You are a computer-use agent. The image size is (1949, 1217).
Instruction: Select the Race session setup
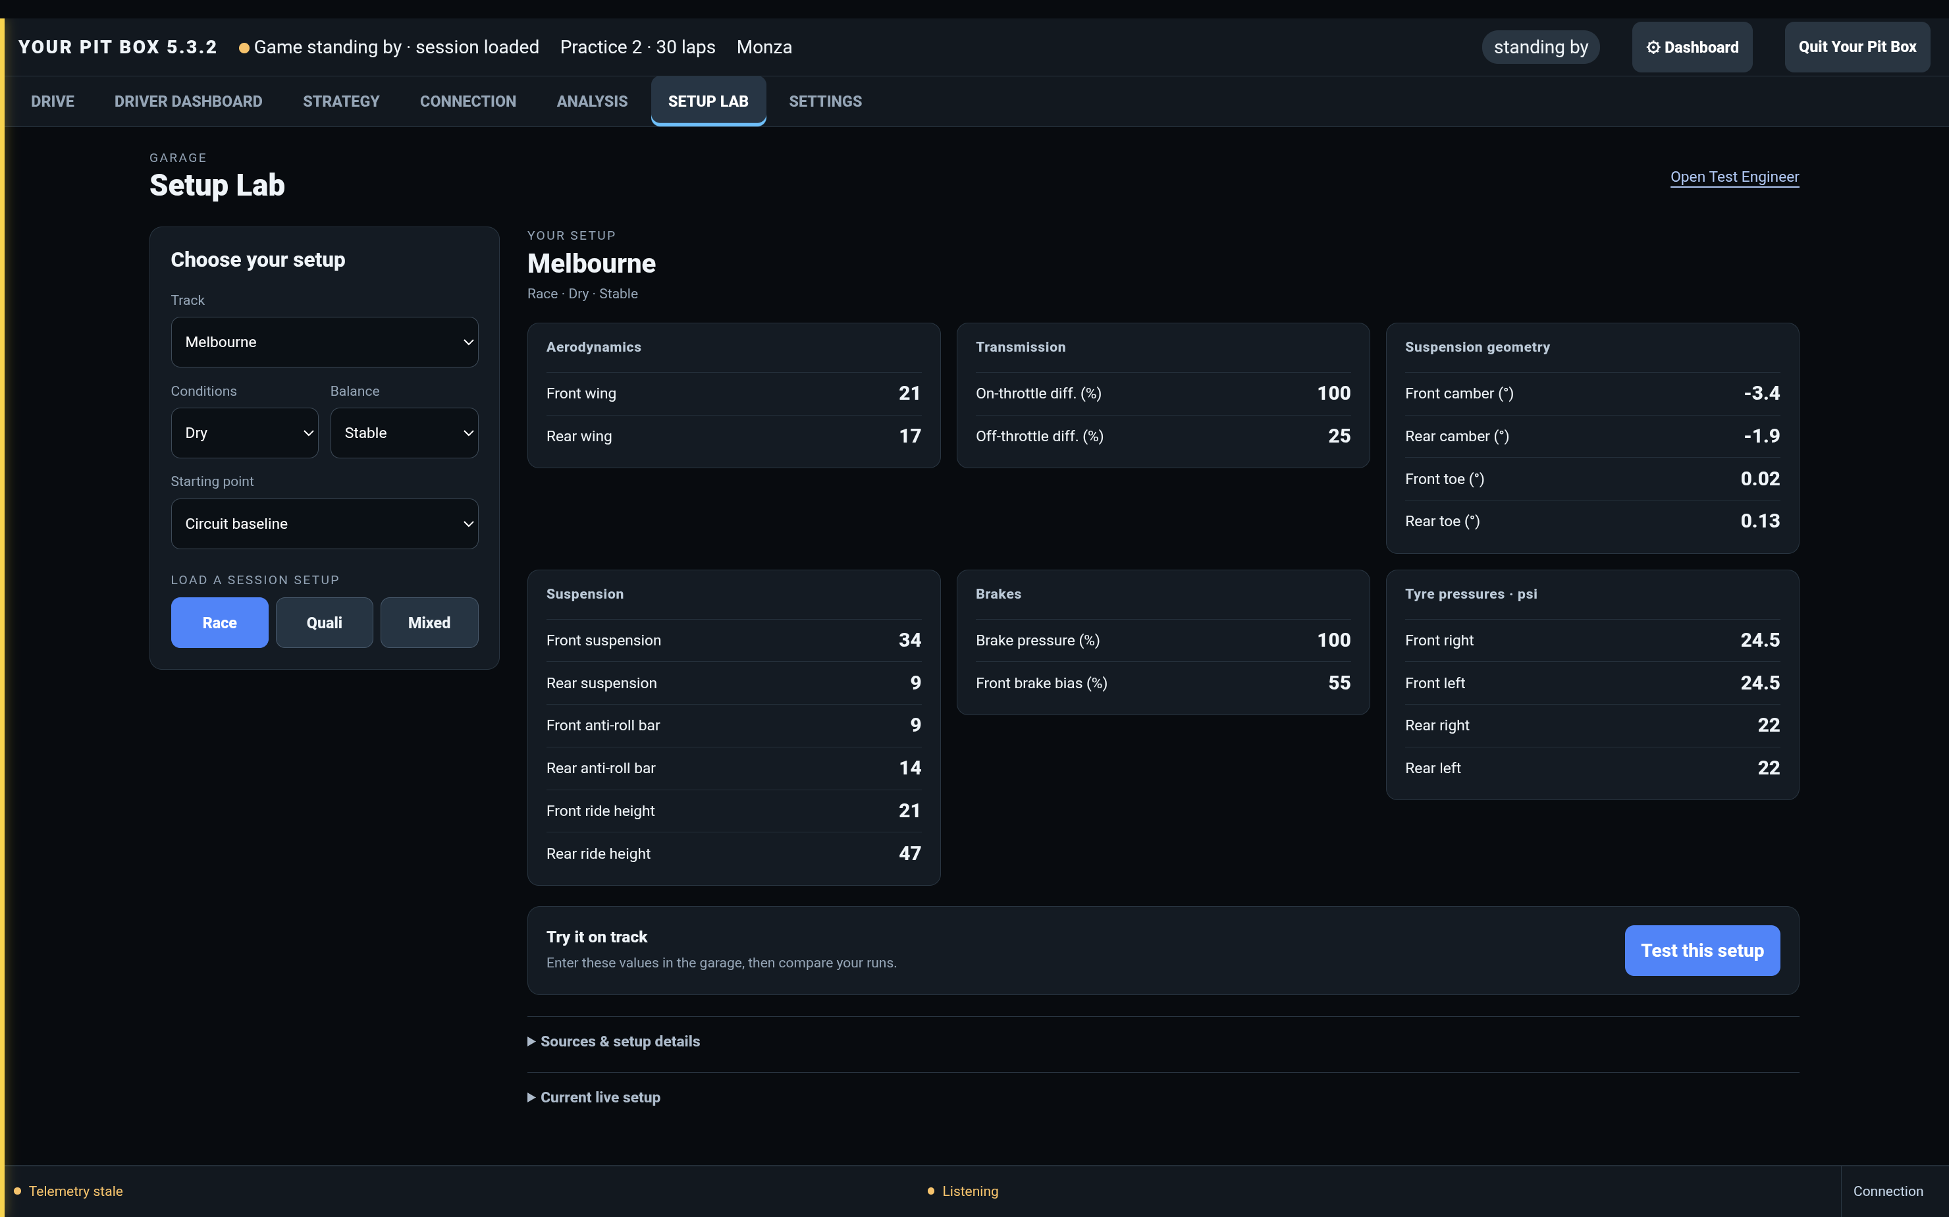(220, 623)
